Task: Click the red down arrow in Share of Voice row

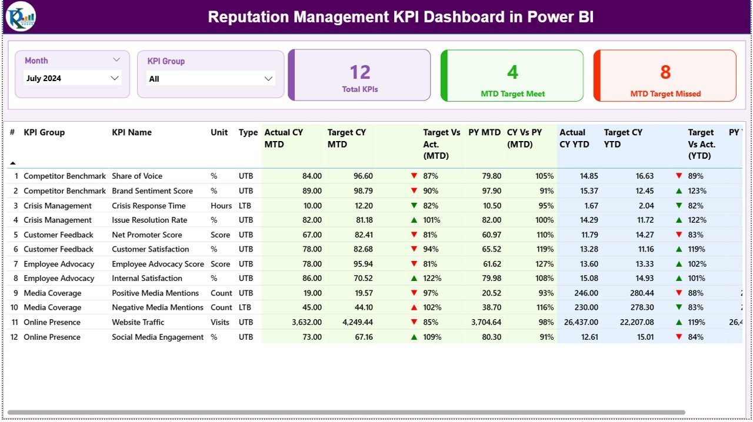Action: coord(414,176)
